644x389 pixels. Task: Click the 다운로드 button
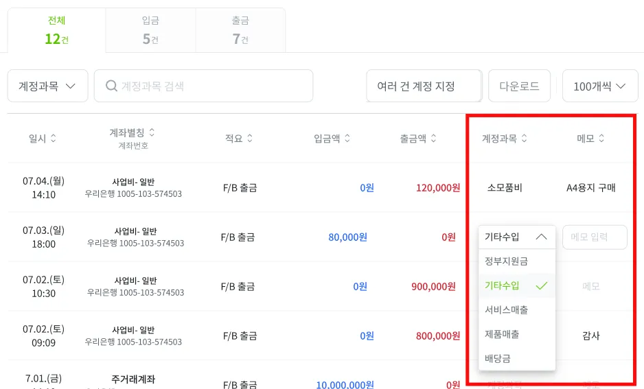coord(519,86)
